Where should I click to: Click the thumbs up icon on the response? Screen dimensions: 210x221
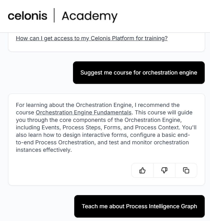(143, 170)
